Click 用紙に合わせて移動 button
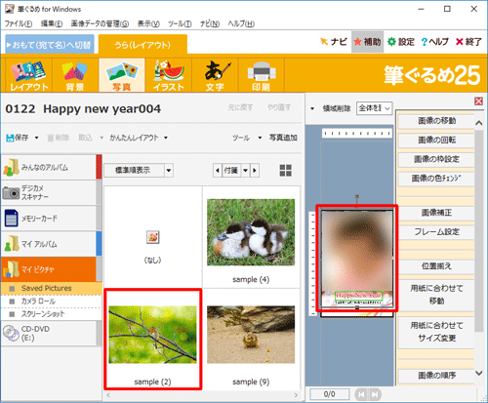The image size is (488, 403). (x=436, y=295)
